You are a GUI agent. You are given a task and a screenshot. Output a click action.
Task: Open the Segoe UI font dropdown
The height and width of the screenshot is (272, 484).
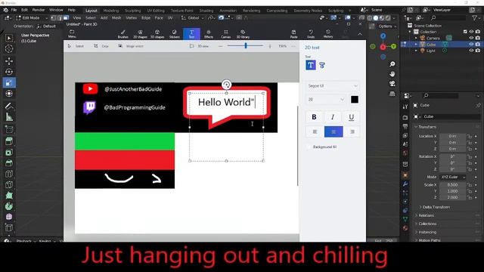[333, 85]
